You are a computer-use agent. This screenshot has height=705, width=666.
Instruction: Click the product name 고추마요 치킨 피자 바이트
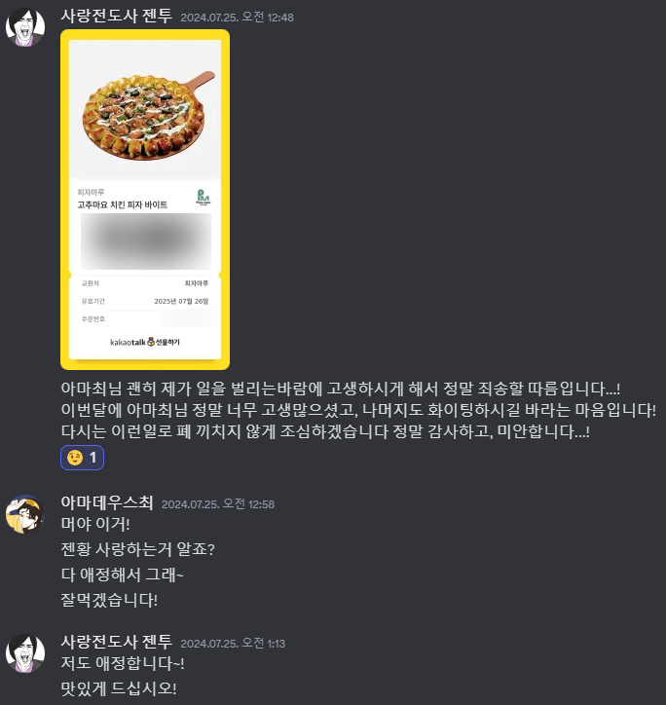123,205
